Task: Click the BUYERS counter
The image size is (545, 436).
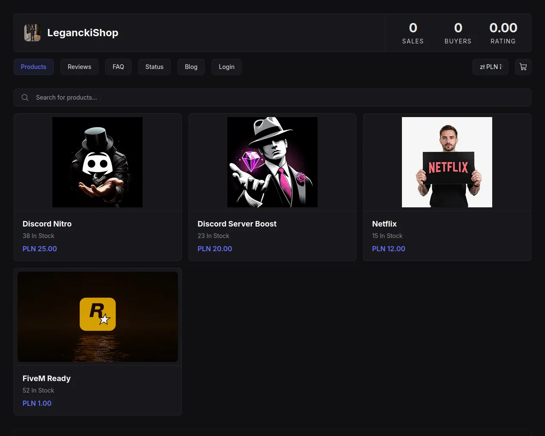Action: pos(458,33)
